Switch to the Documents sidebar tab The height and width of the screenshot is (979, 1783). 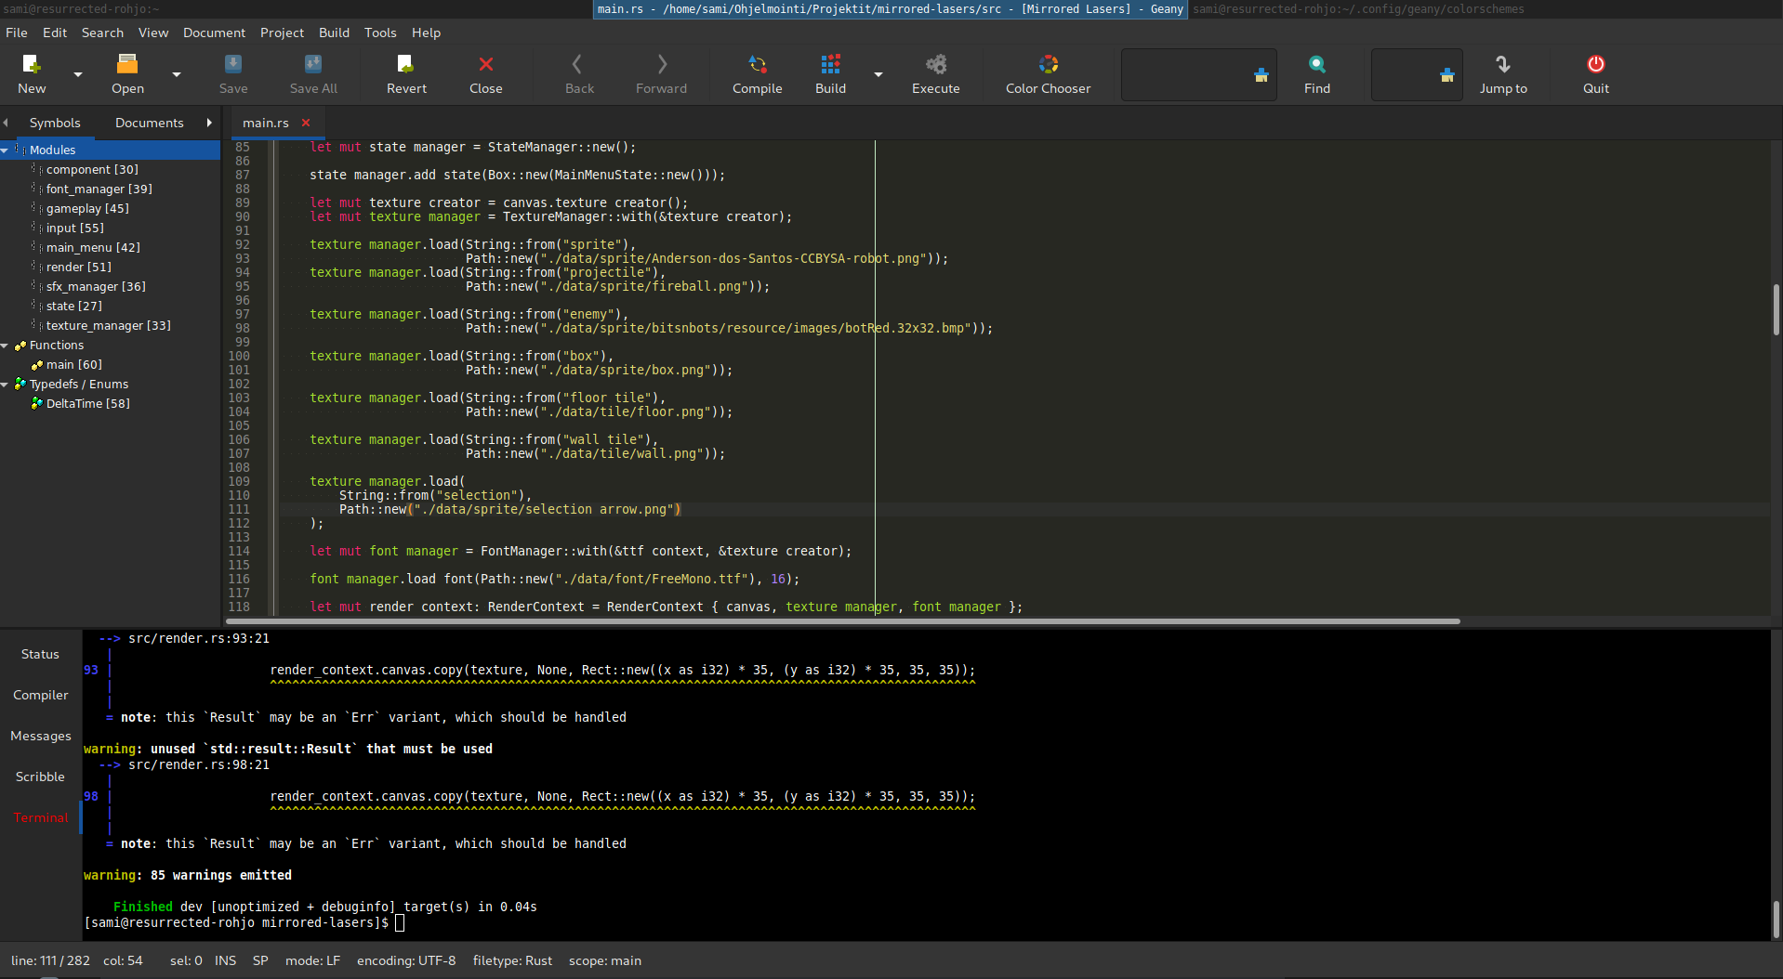point(149,123)
